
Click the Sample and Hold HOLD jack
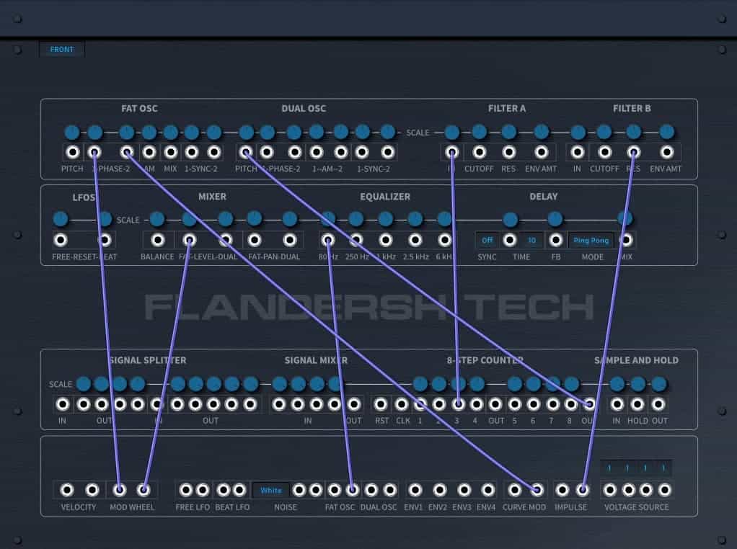click(x=637, y=404)
